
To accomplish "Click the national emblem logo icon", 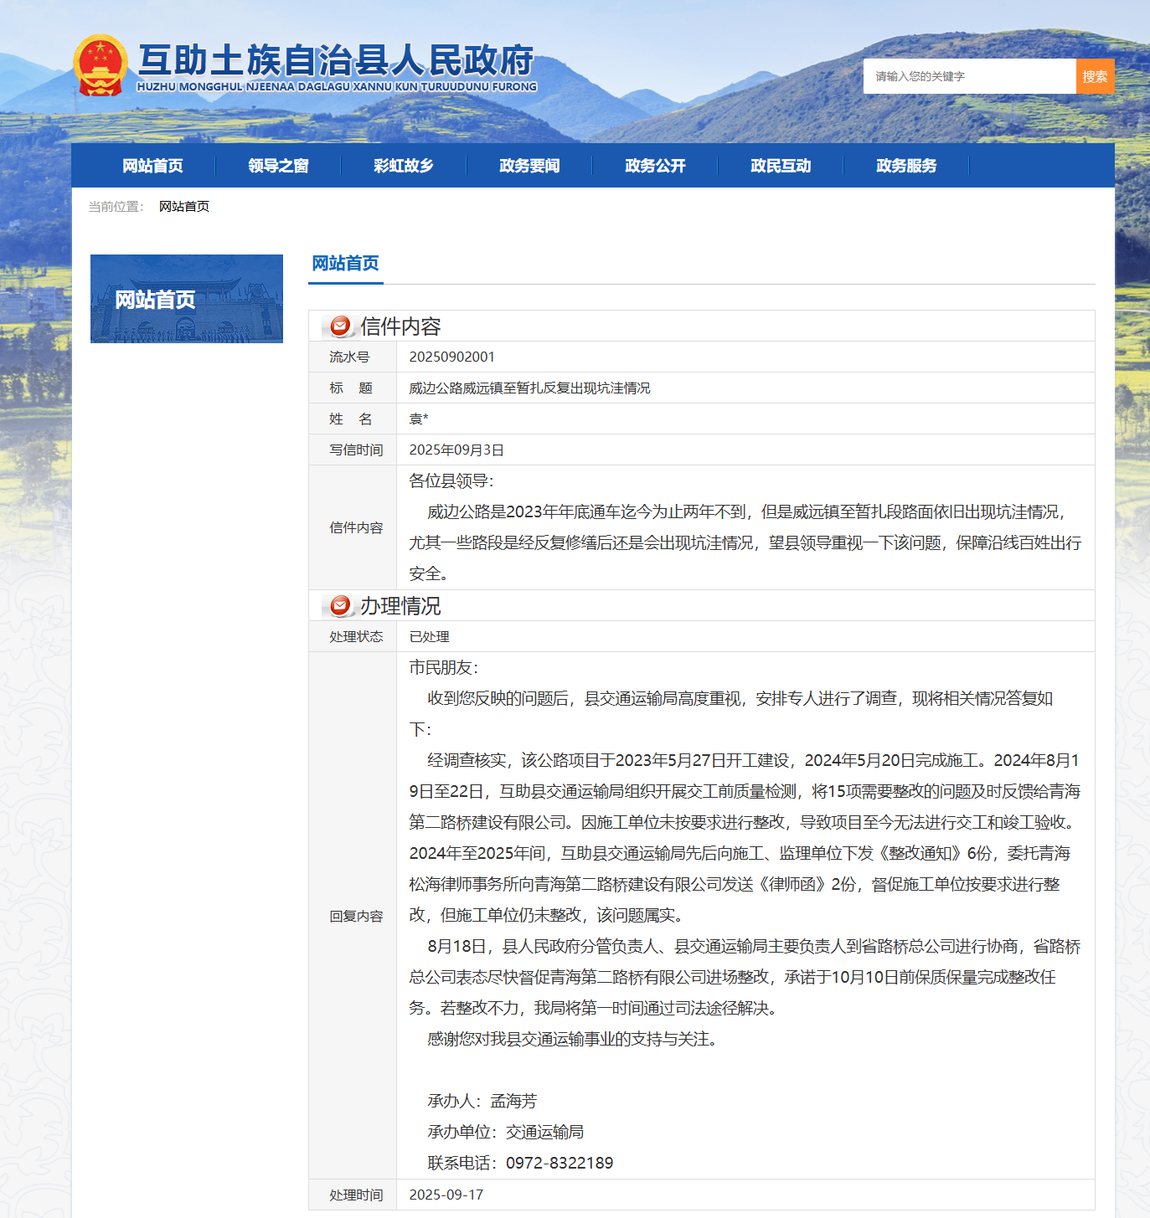I will coord(100,65).
